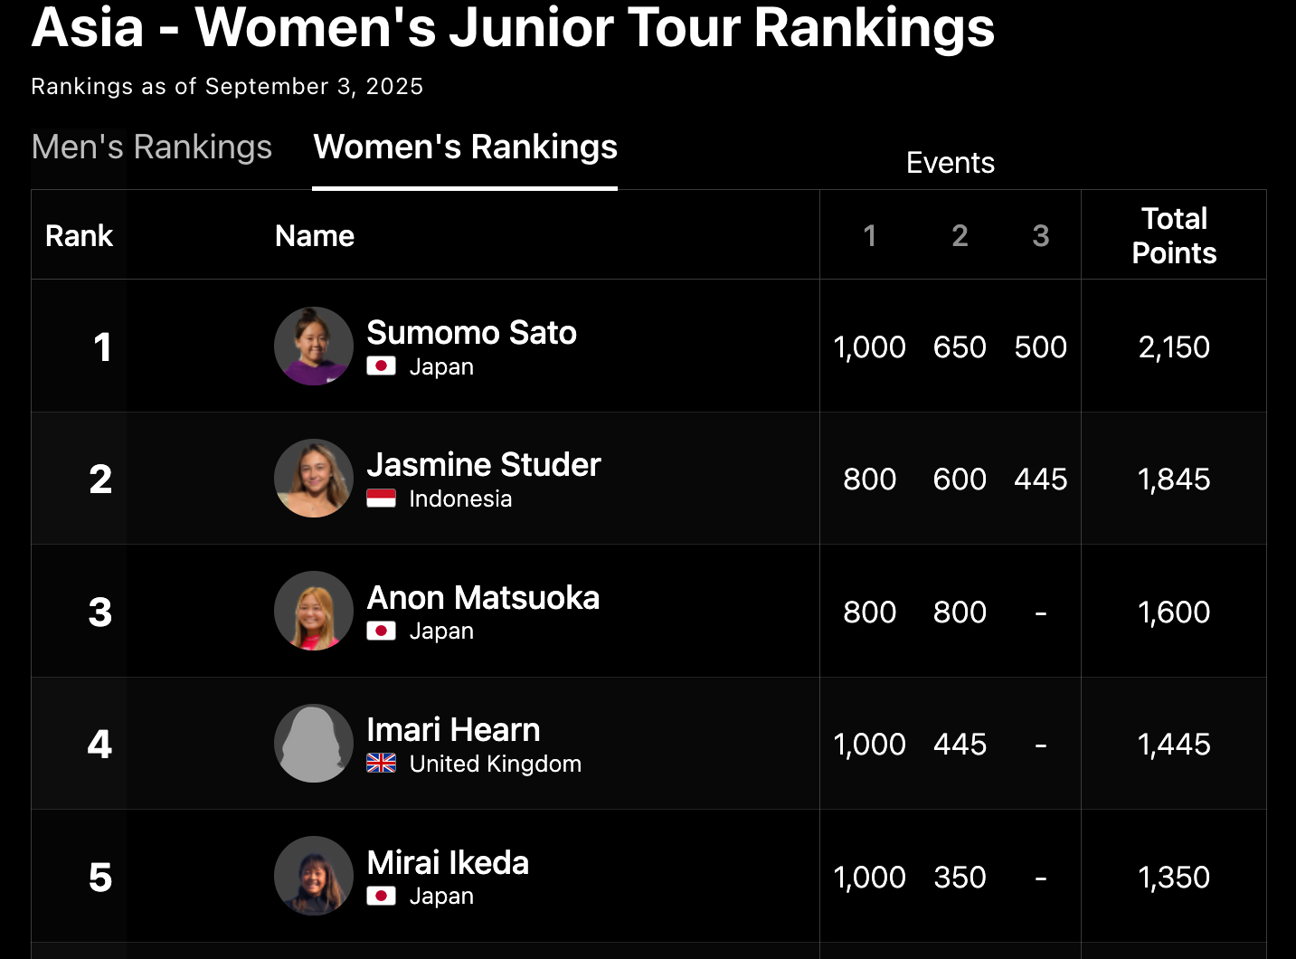Click the Indonesia flag icon

pyautogui.click(x=381, y=498)
